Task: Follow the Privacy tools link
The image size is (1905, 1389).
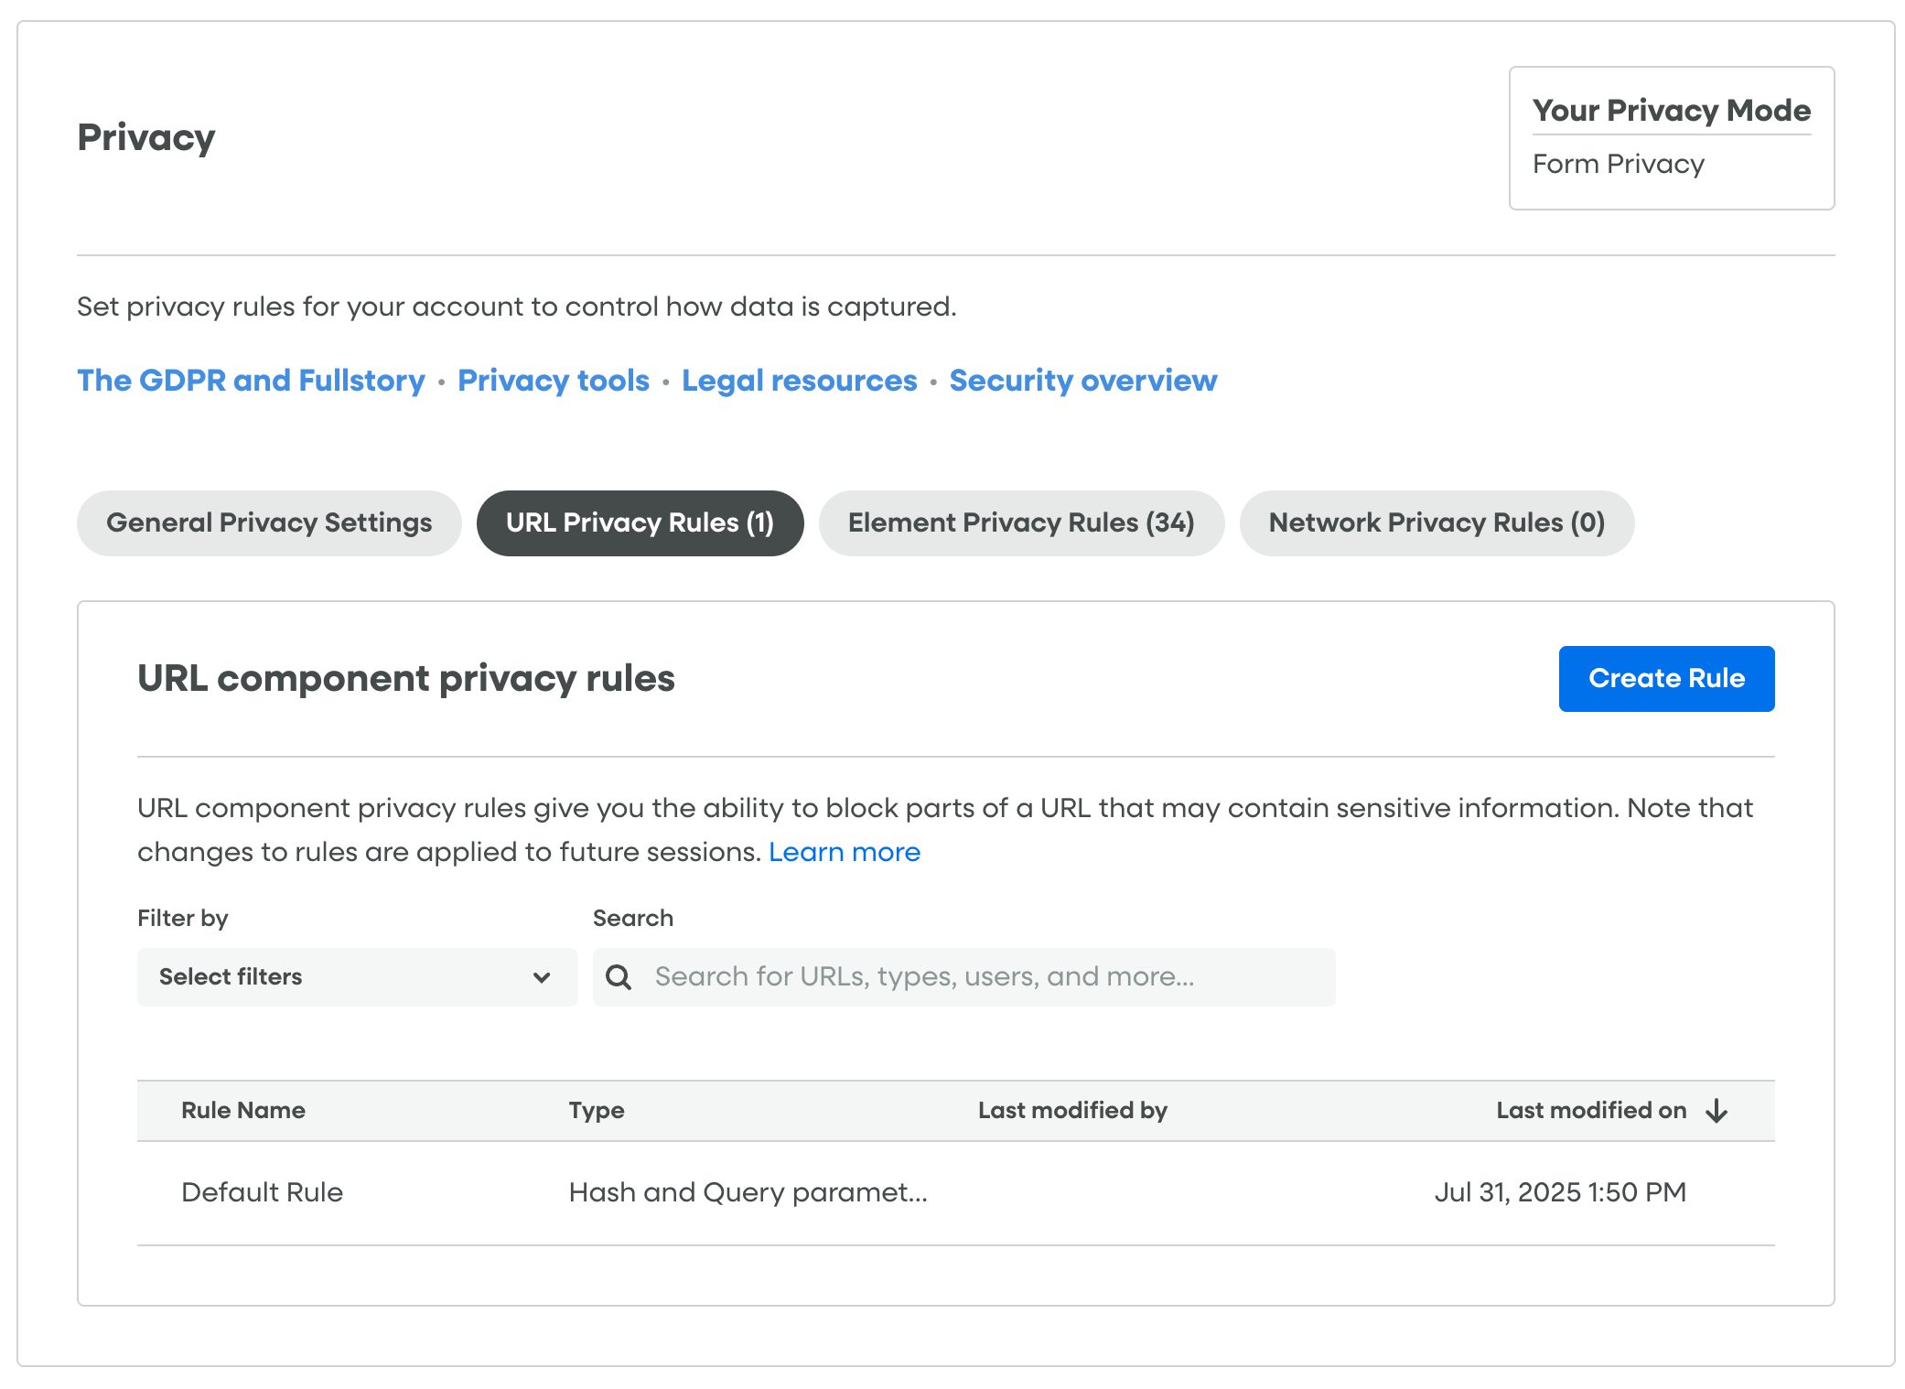Action: coord(554,381)
